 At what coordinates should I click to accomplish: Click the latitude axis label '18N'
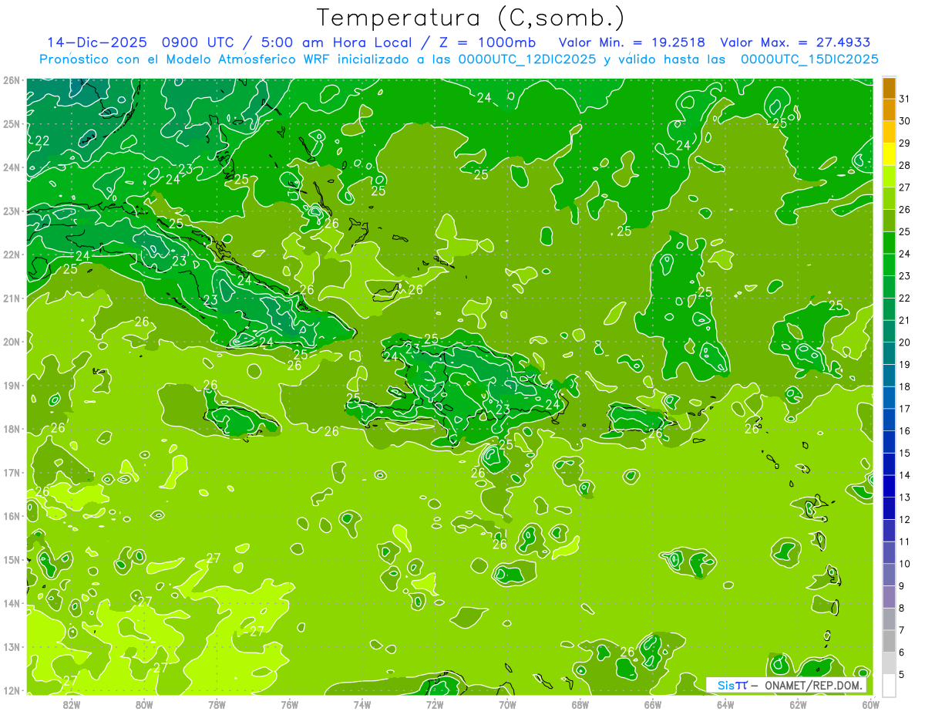click(11, 429)
